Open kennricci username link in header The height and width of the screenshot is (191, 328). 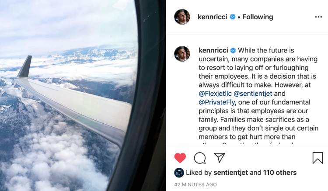pos(213,17)
